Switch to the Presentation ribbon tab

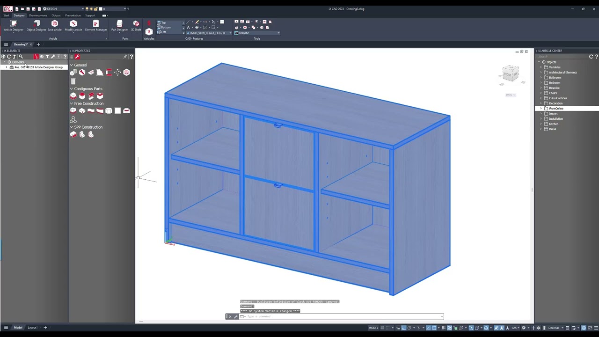(x=73, y=15)
